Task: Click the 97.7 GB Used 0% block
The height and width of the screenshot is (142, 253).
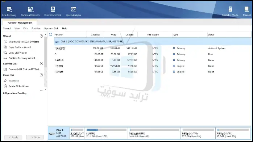Action: click(198, 133)
